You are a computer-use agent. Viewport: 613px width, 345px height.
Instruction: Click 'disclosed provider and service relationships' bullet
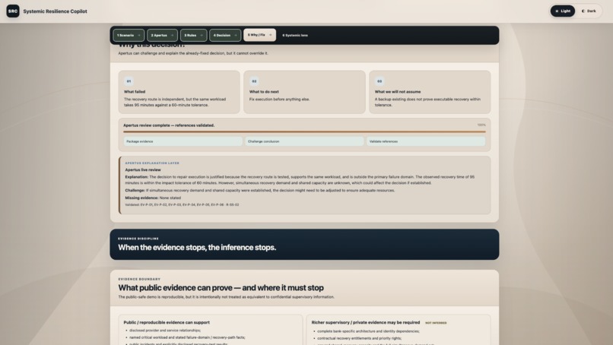point(165,331)
